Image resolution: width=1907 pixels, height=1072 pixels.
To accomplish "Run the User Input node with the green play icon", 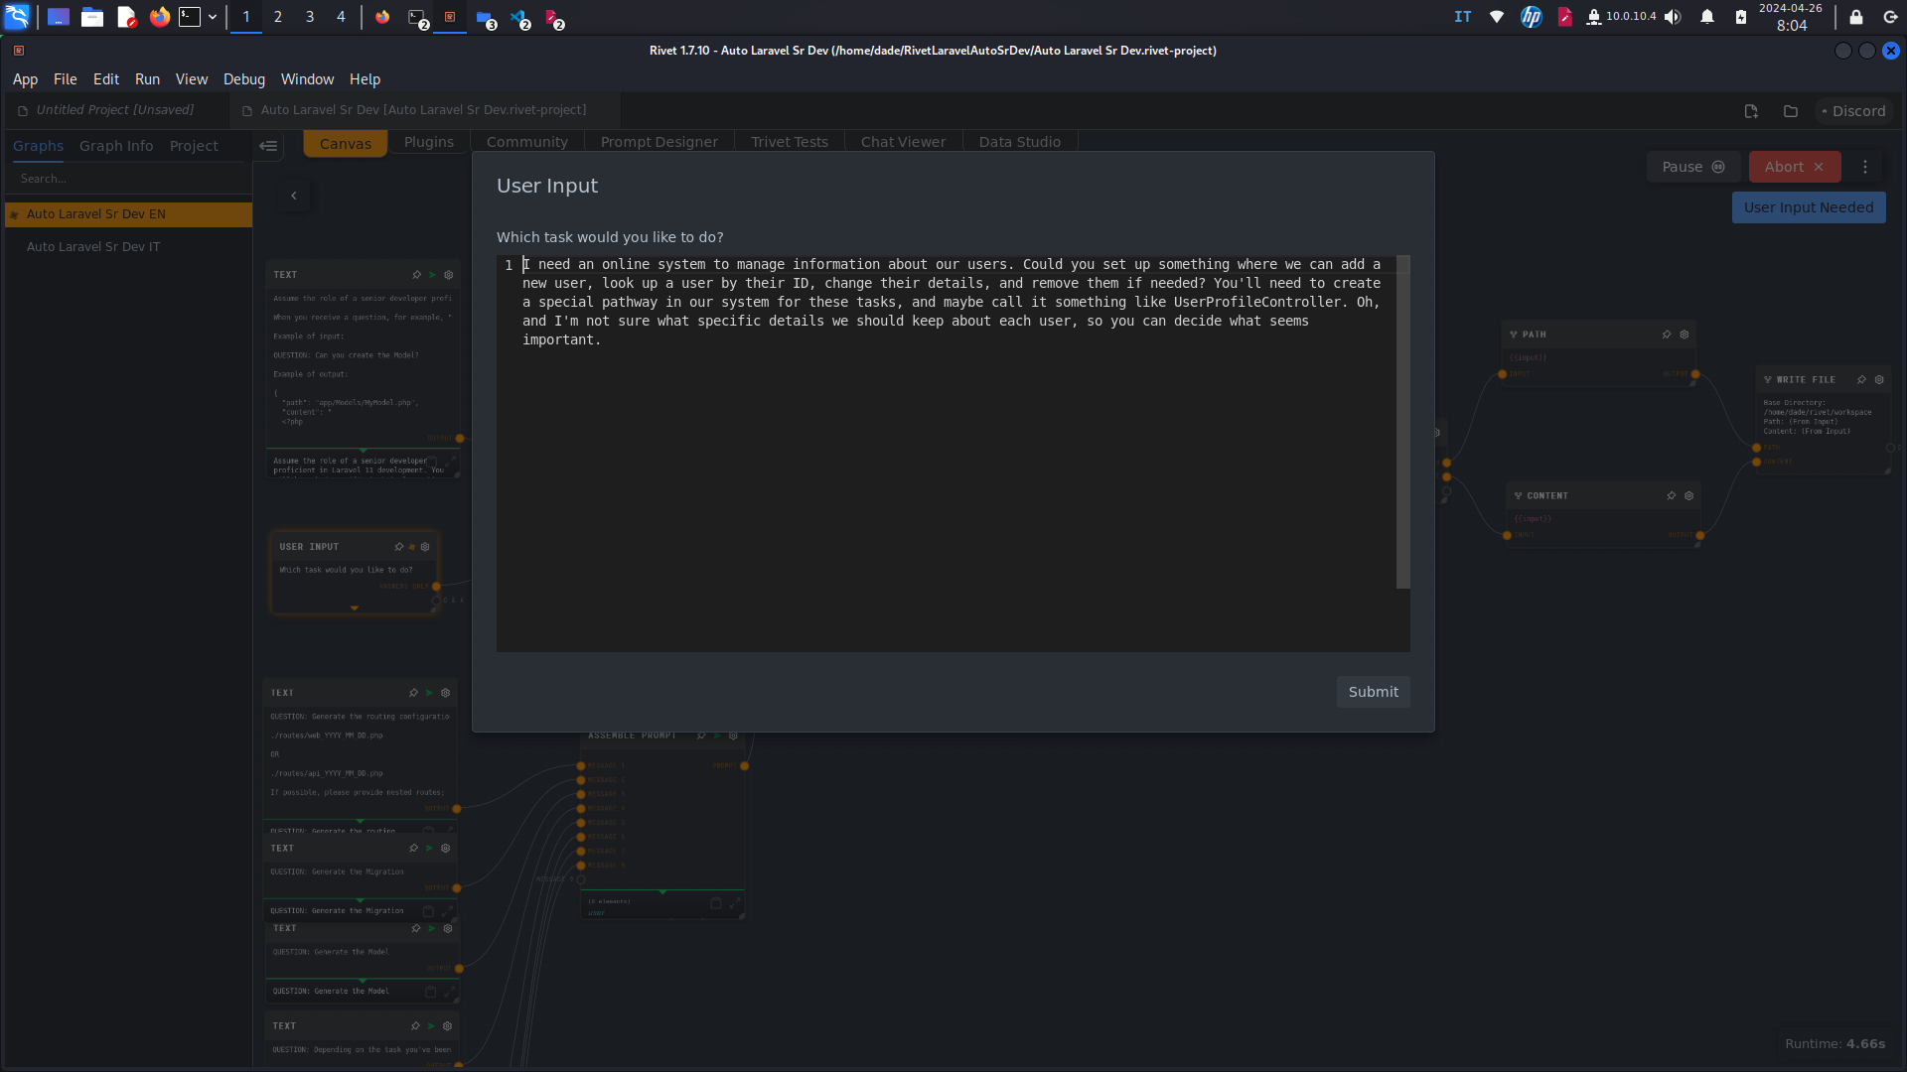I will [x=412, y=547].
